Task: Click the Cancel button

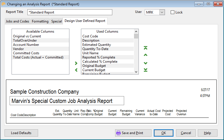Action: (x=186, y=133)
